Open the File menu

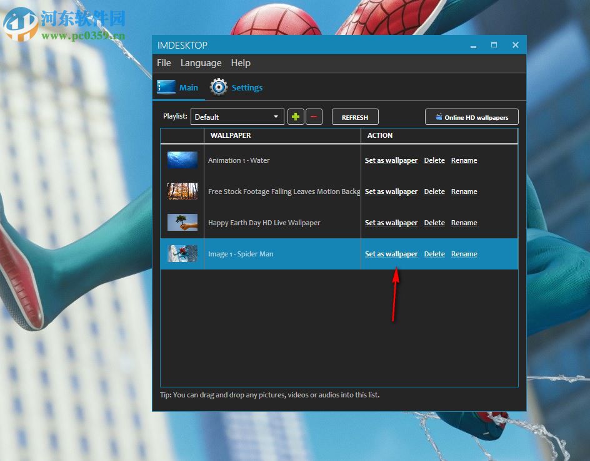pyautogui.click(x=164, y=63)
